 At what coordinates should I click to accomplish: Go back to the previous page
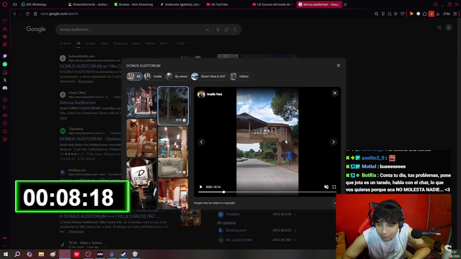click(14, 14)
